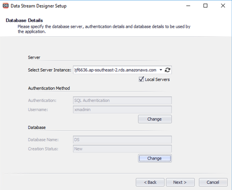Click the Database Name field containing DS
Viewport: 232px width, 190px height.
pyautogui.click(x=122, y=139)
